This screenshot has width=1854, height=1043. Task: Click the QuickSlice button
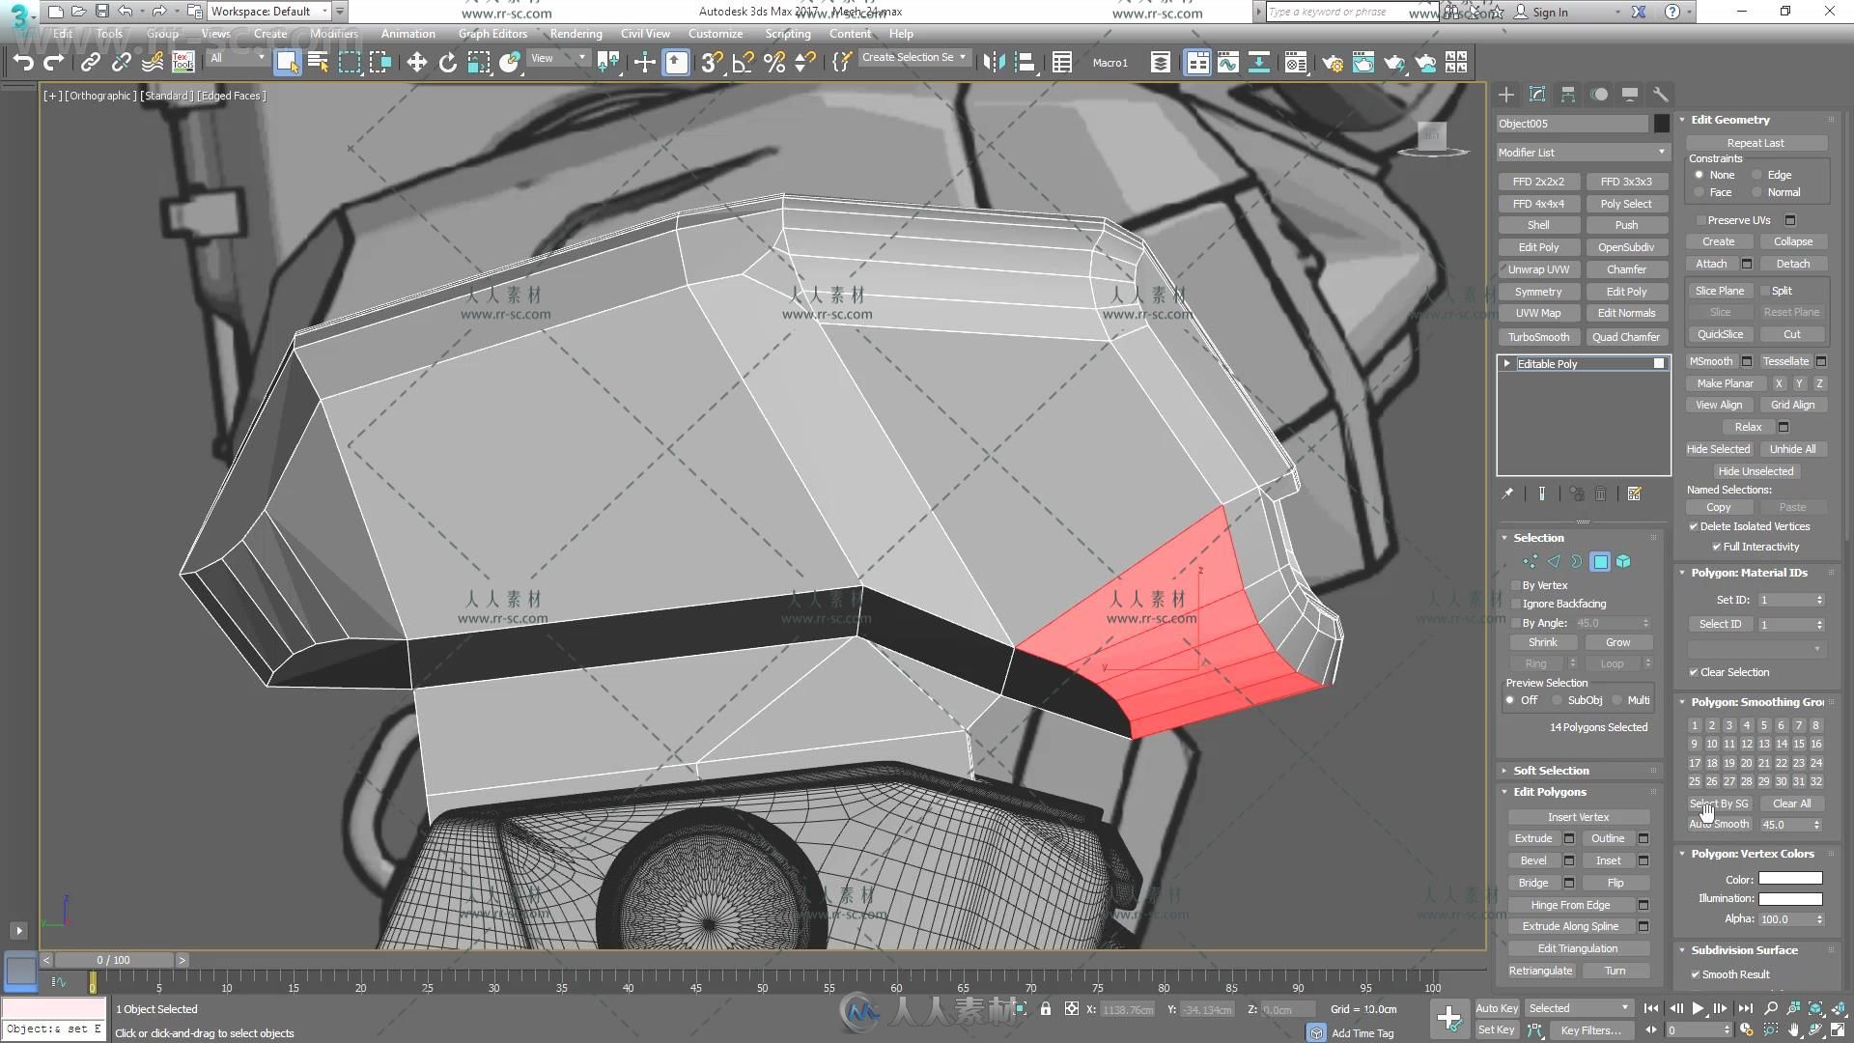click(1720, 334)
